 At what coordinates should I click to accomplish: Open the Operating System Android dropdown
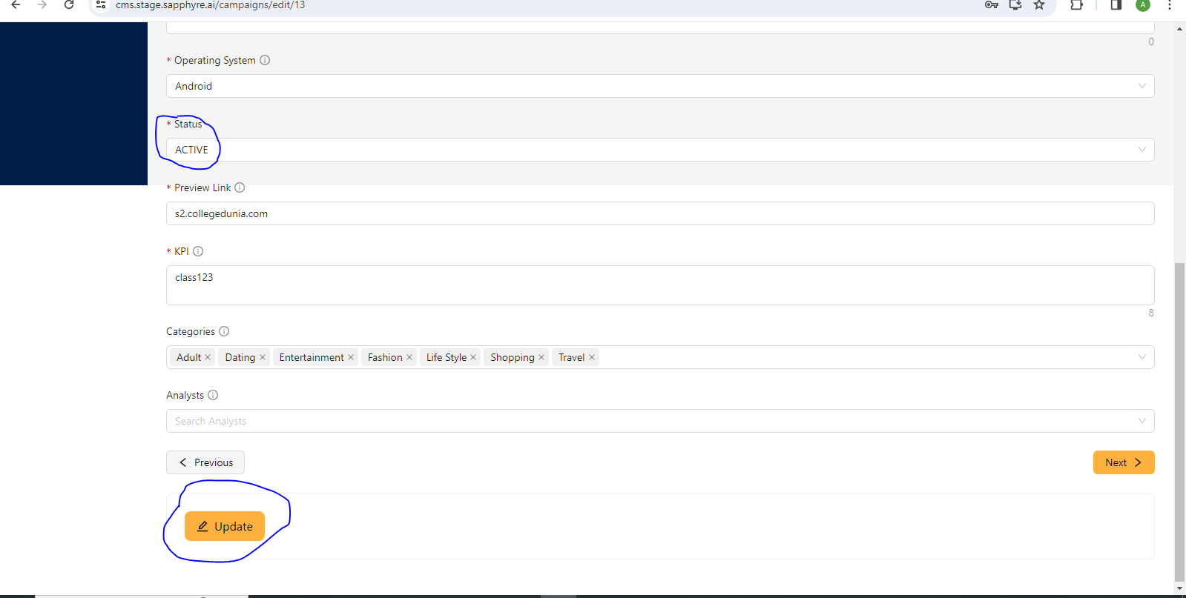coord(660,86)
